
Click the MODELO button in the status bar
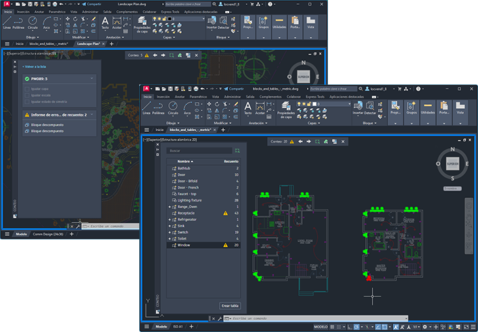tap(320, 327)
